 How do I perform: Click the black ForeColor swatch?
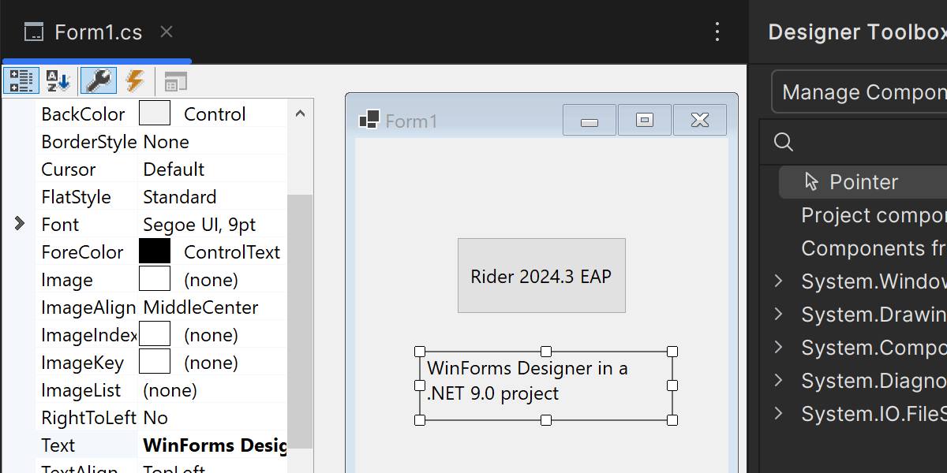(155, 252)
